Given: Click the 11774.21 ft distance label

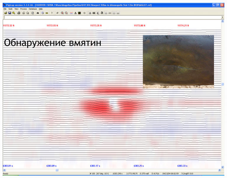Looking at the screenshot, I should point(183,26).
